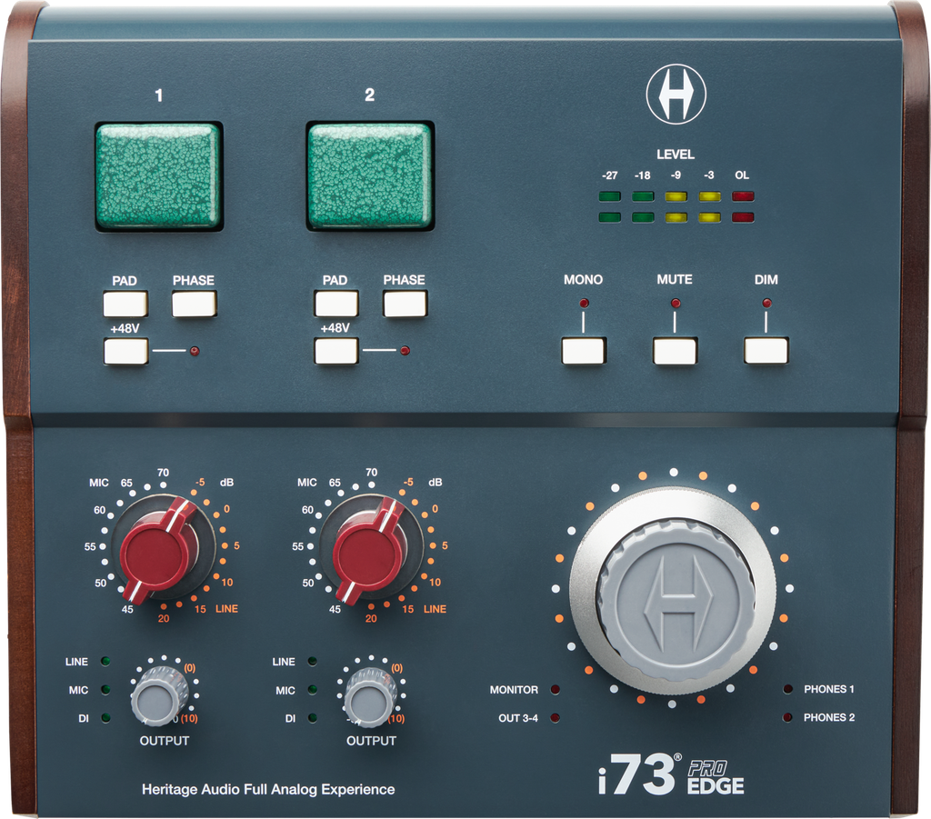Click channel 2 OUTPUT label
The width and height of the screenshot is (931, 819).
[x=371, y=741]
